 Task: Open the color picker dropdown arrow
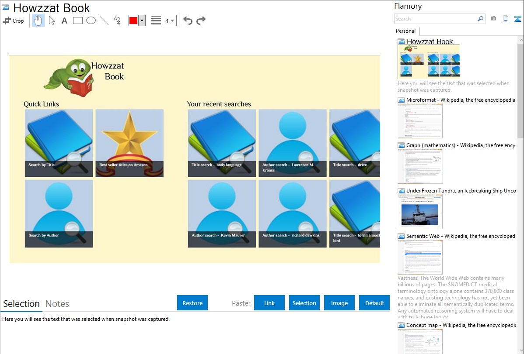(142, 21)
